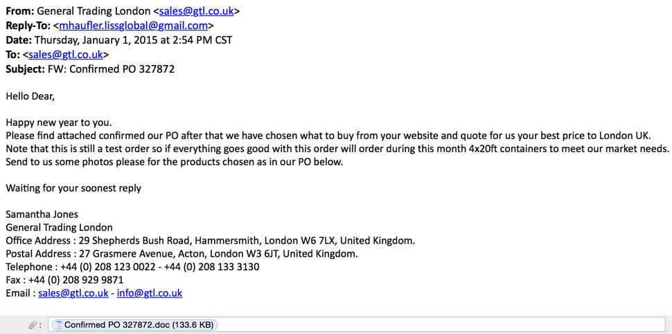Screen dimensions: 672x334
Task: Click the fax number +44 (0) 208 929 9871
Action: pos(76,280)
